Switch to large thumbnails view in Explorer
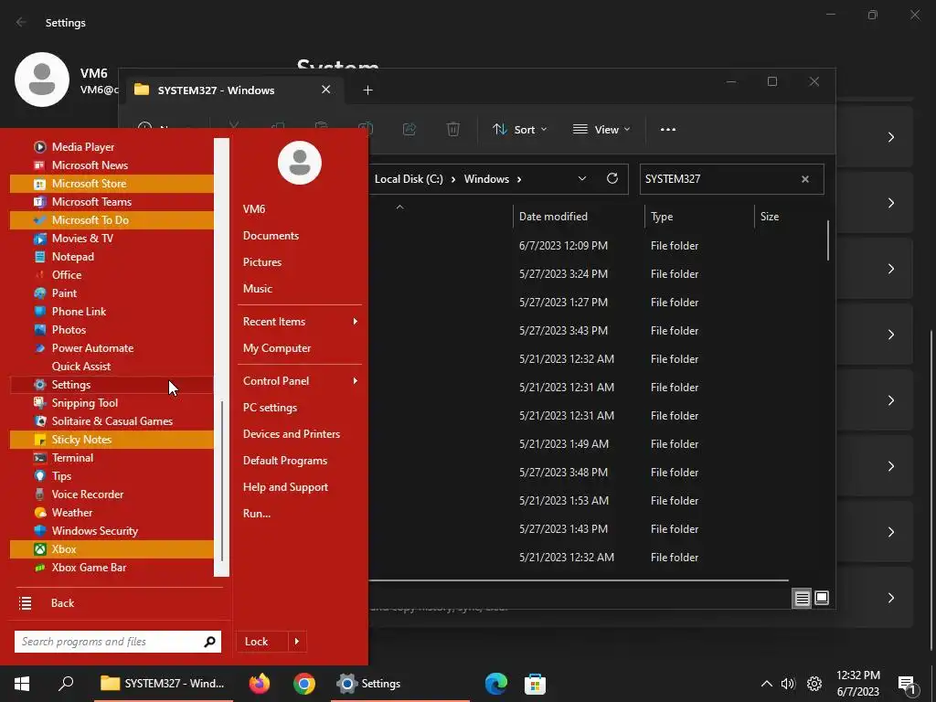Viewport: 936px width, 702px height. pyautogui.click(x=822, y=598)
